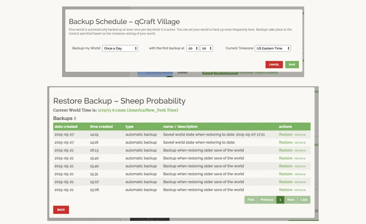Image resolution: width=366 pixels, height=224 pixels.
Task: Go to the Previous page of backups
Action: 267,200
